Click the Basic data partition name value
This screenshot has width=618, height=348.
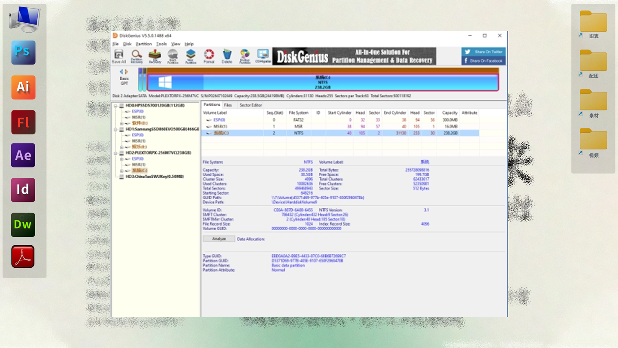click(288, 266)
